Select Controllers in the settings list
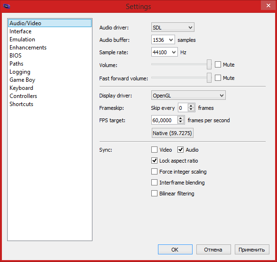Screen dimensions: 277x262 [23, 96]
